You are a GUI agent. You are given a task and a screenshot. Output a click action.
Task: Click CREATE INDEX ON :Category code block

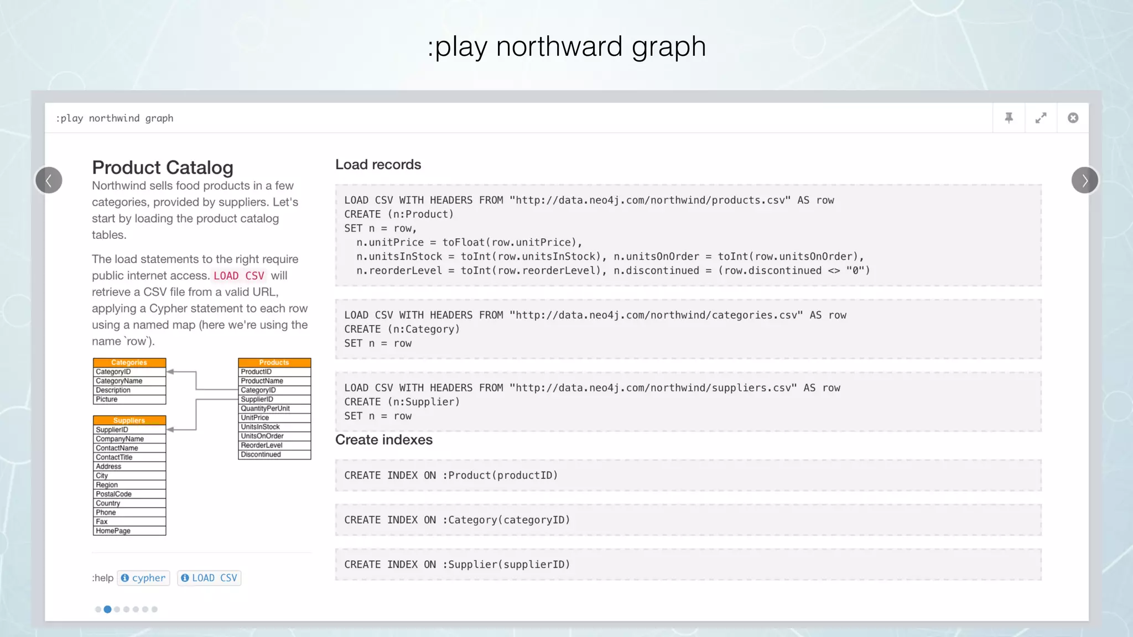coord(688,520)
